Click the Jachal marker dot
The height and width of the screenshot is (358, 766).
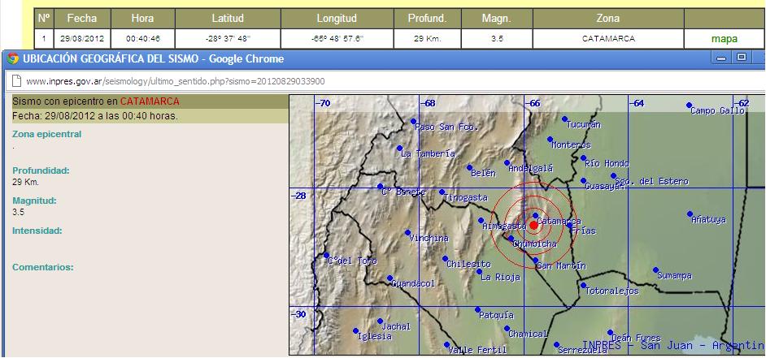[x=380, y=321]
